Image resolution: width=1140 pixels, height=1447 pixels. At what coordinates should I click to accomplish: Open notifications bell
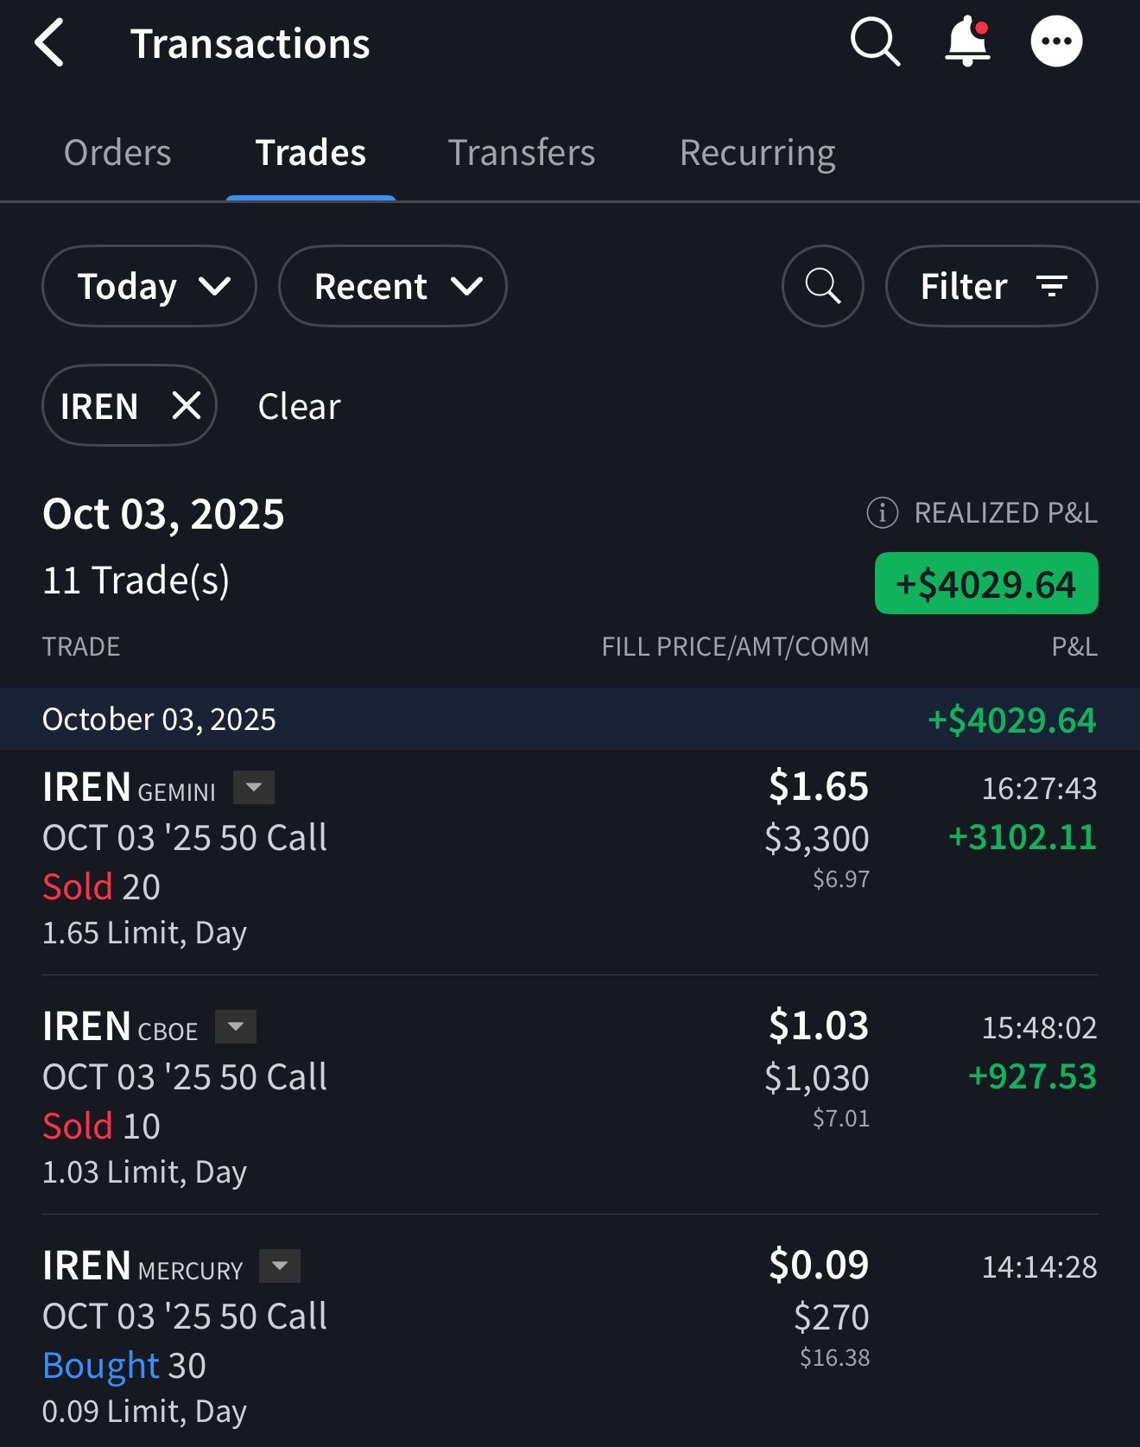967,41
